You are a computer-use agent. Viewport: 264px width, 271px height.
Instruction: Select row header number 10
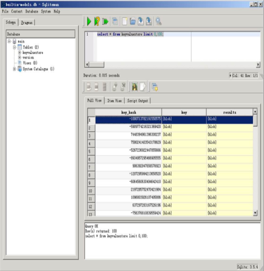coord(91,191)
